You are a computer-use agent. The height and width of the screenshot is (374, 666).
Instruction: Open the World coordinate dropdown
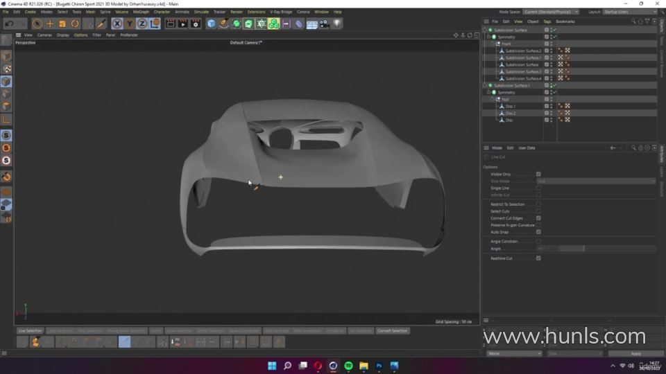(514, 354)
